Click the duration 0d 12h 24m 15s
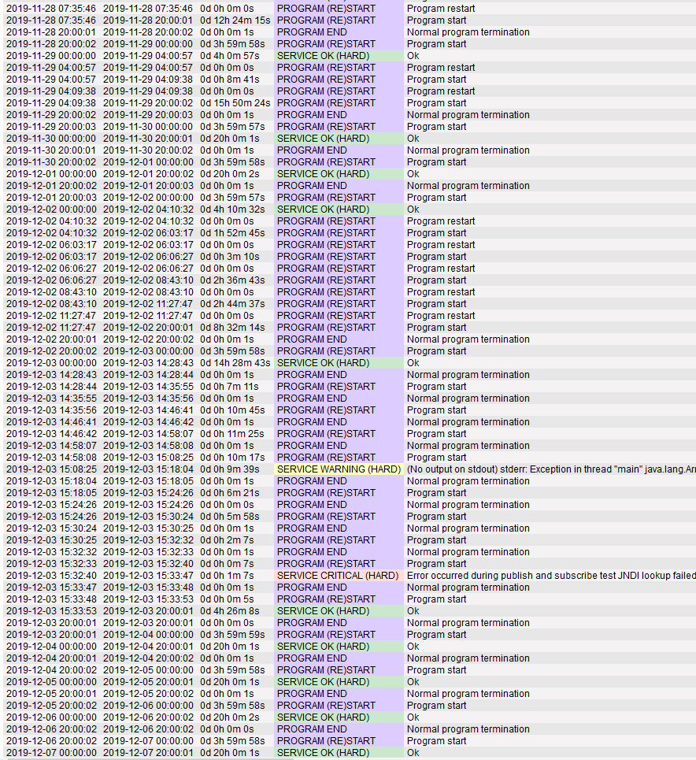 235,20
